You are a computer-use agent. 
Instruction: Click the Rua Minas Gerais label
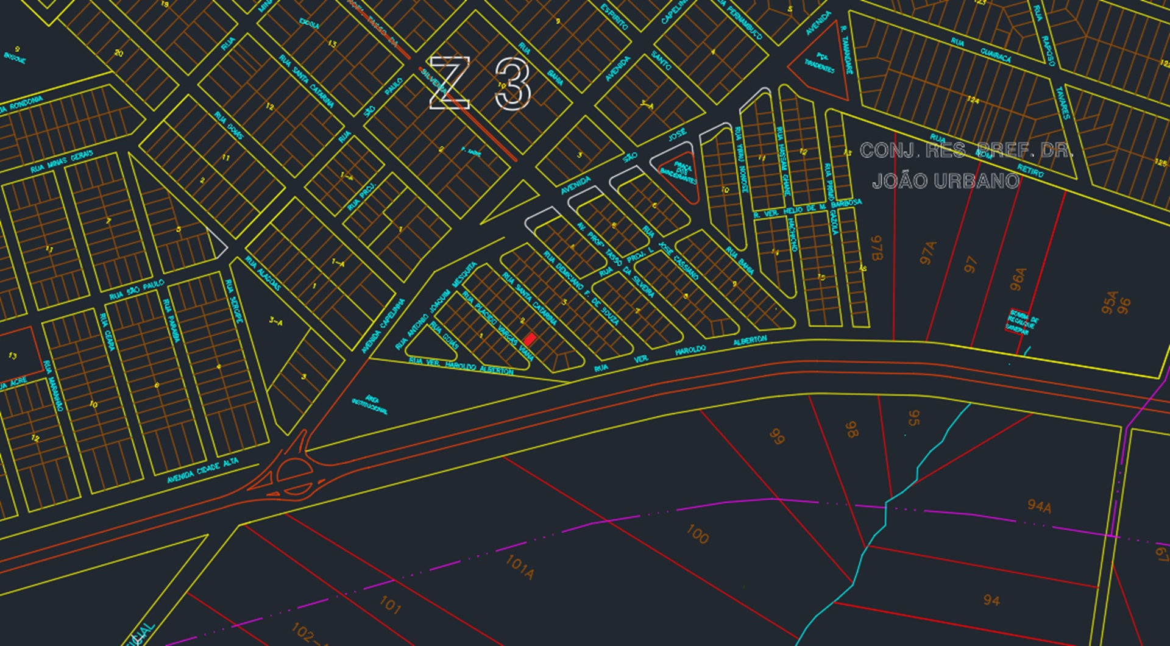(62, 161)
